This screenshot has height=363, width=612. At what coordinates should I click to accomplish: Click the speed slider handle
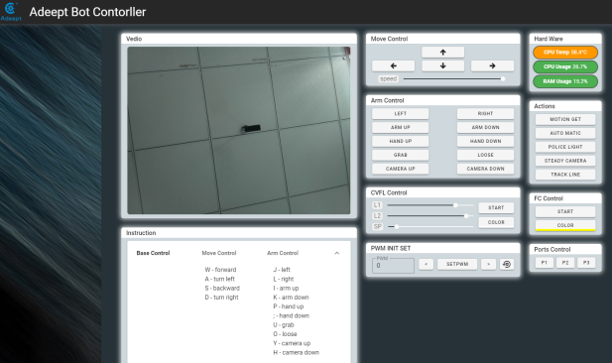[x=503, y=78]
